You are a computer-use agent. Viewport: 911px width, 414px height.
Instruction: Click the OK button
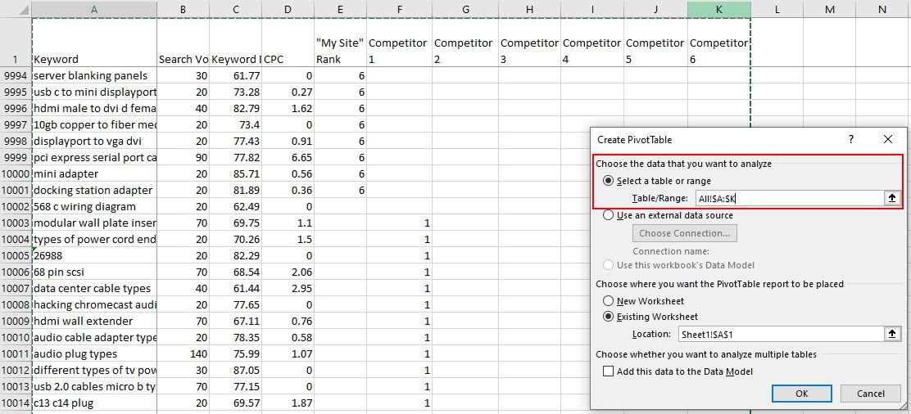801,394
